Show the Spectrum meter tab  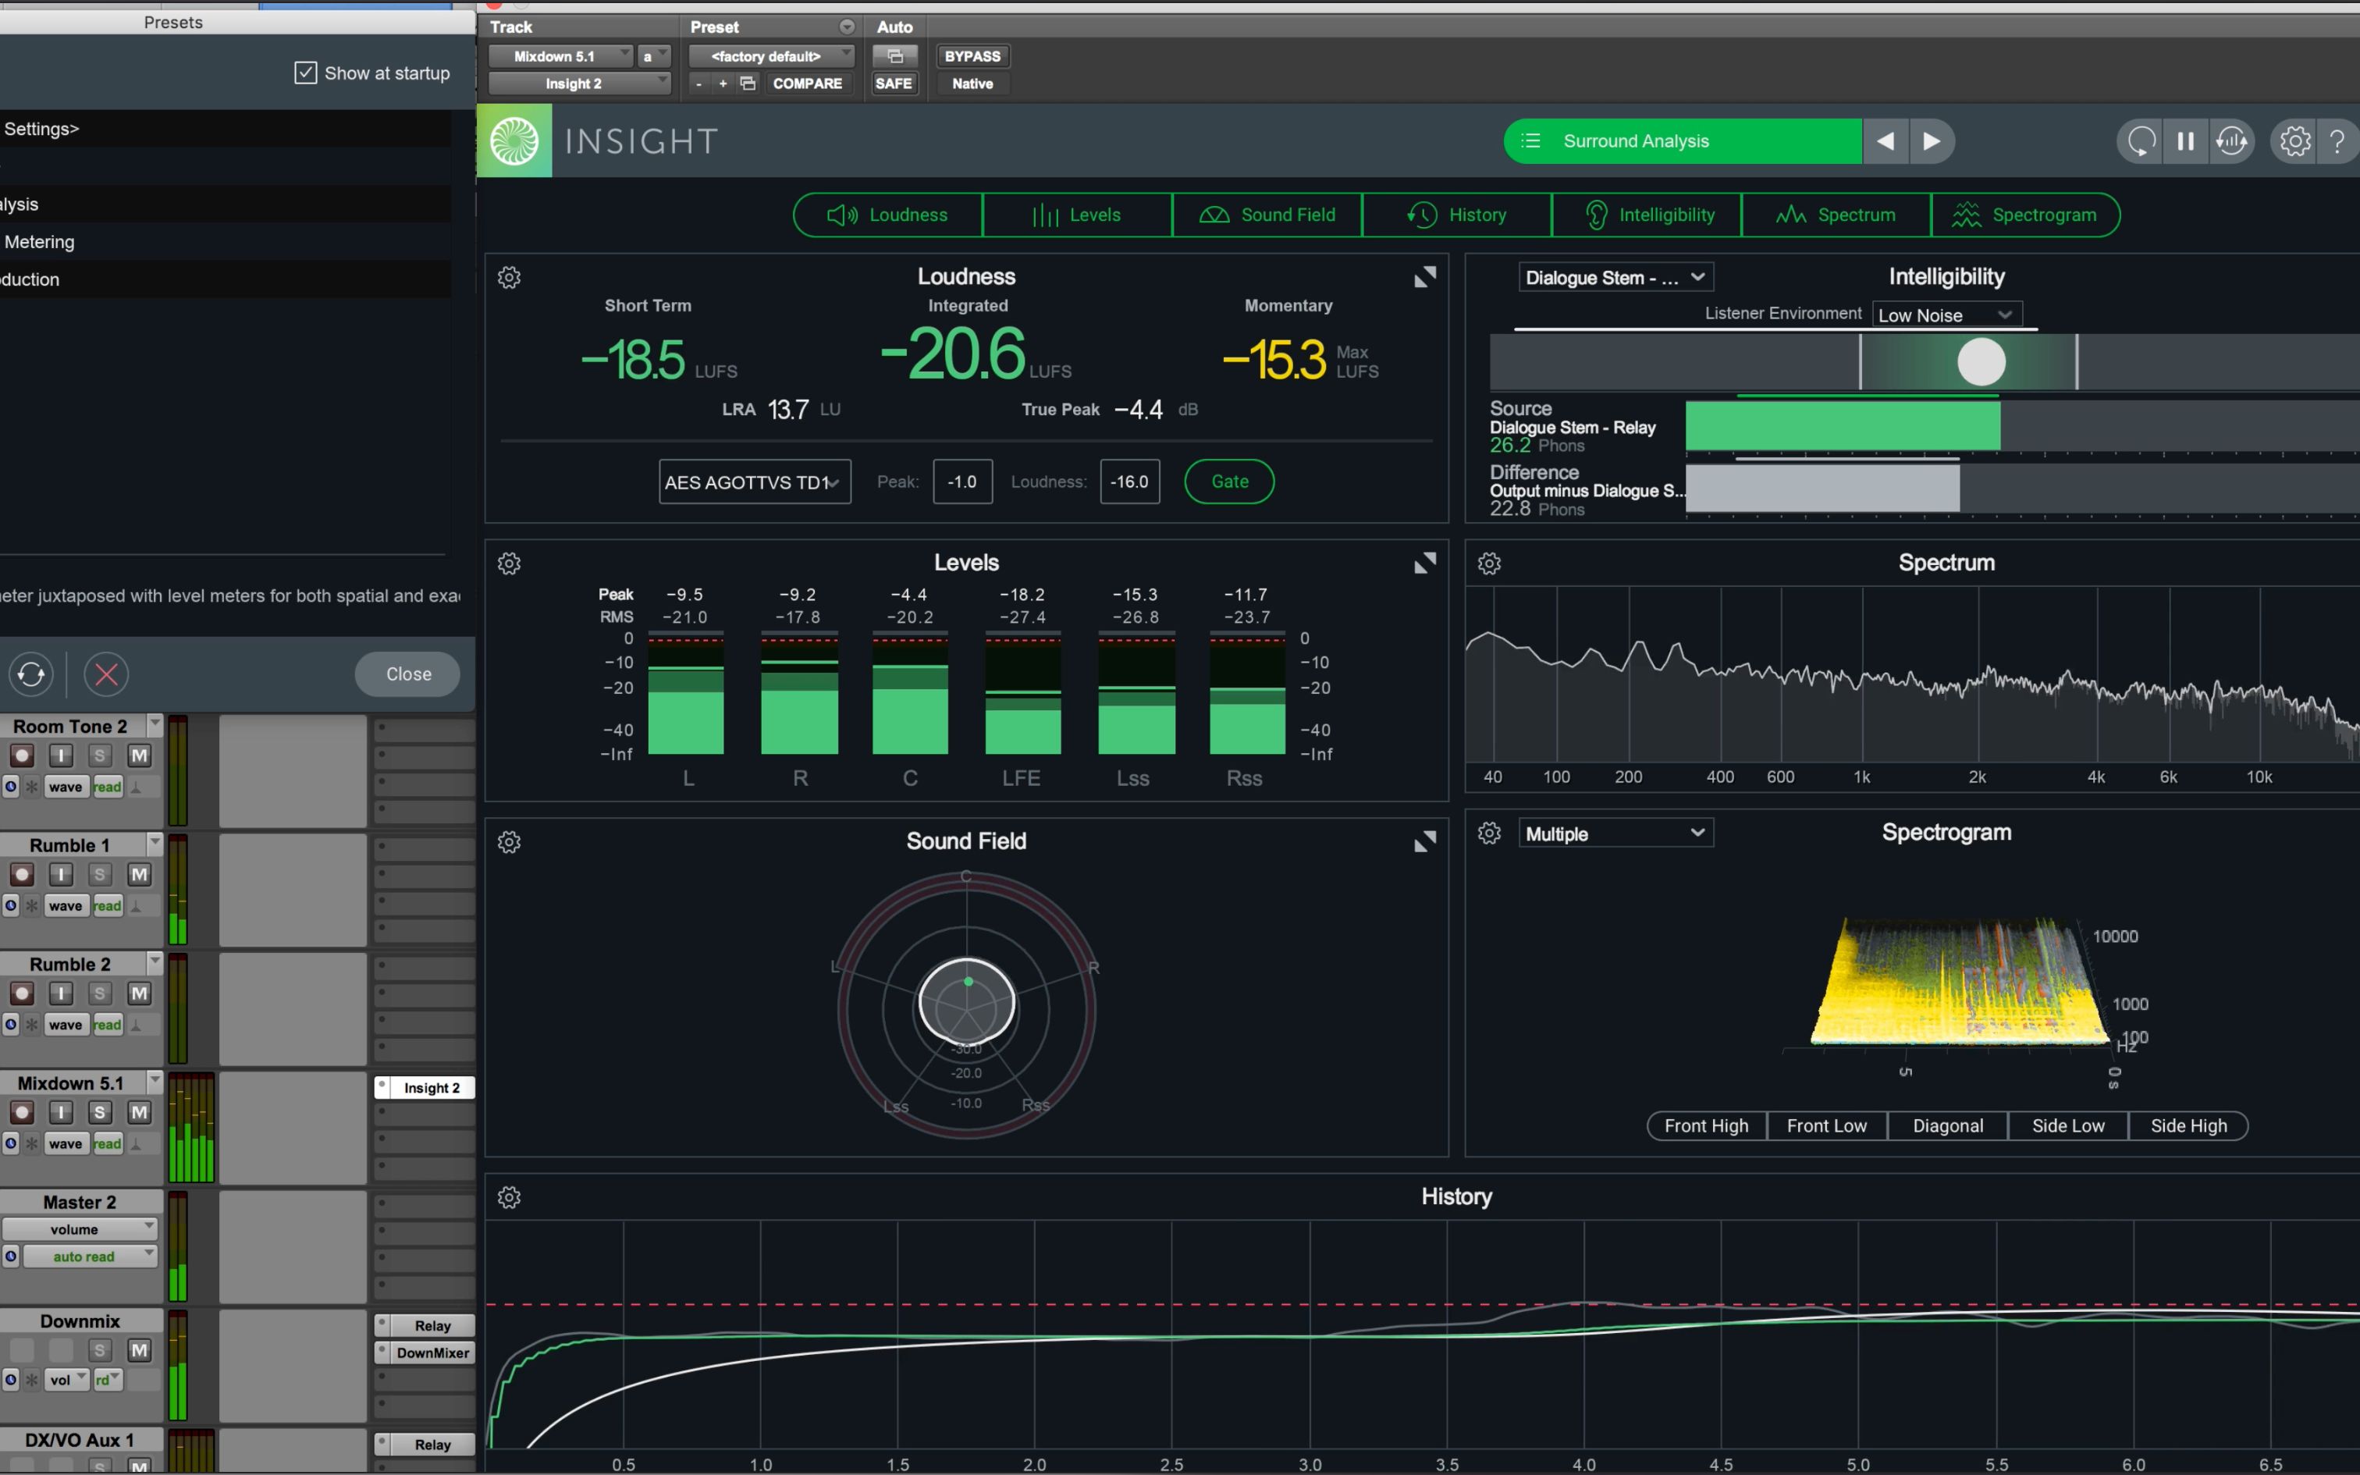pyautogui.click(x=1836, y=215)
